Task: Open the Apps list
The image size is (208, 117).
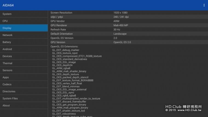Action: [x=24, y=77]
